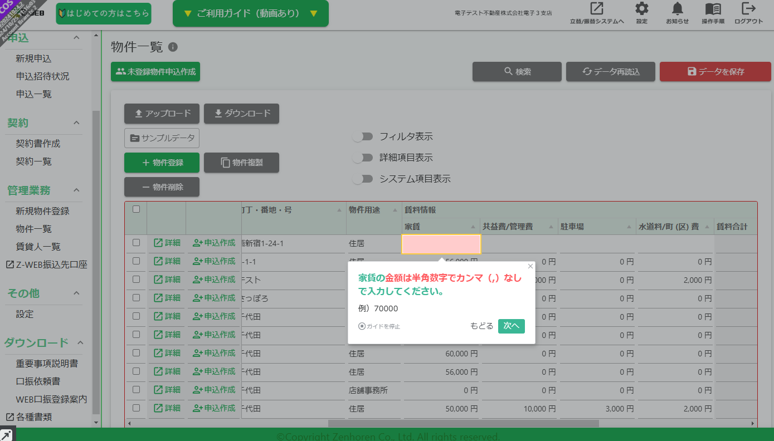Collapse the 契約 sidebar section
Viewport: 774px width, 441px height.
click(76, 122)
